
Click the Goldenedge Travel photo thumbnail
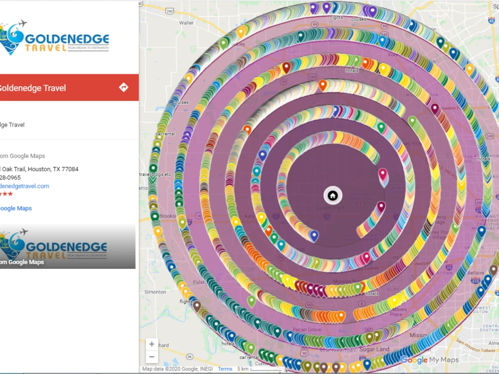[x=67, y=246]
